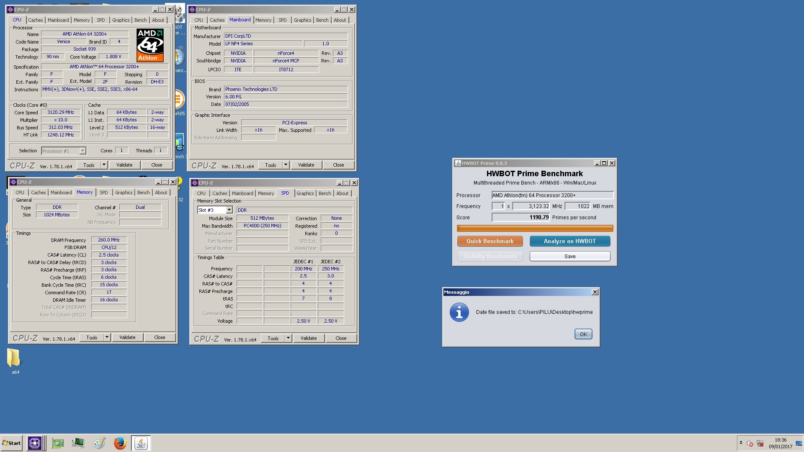Switch to Caches tab in the CPU window
Viewport: 804px width, 452px height.
click(x=36, y=20)
